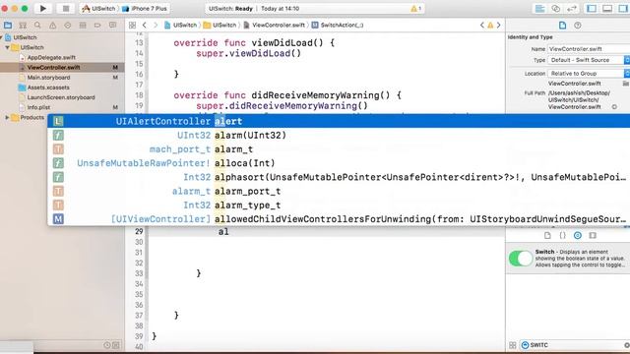
Task: Open Assets.xcassets catalog
Action: coord(48,88)
